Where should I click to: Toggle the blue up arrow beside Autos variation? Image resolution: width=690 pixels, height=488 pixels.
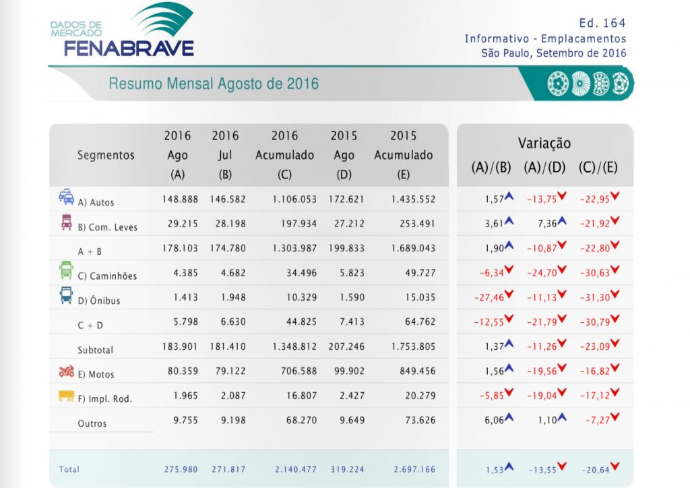tap(510, 197)
